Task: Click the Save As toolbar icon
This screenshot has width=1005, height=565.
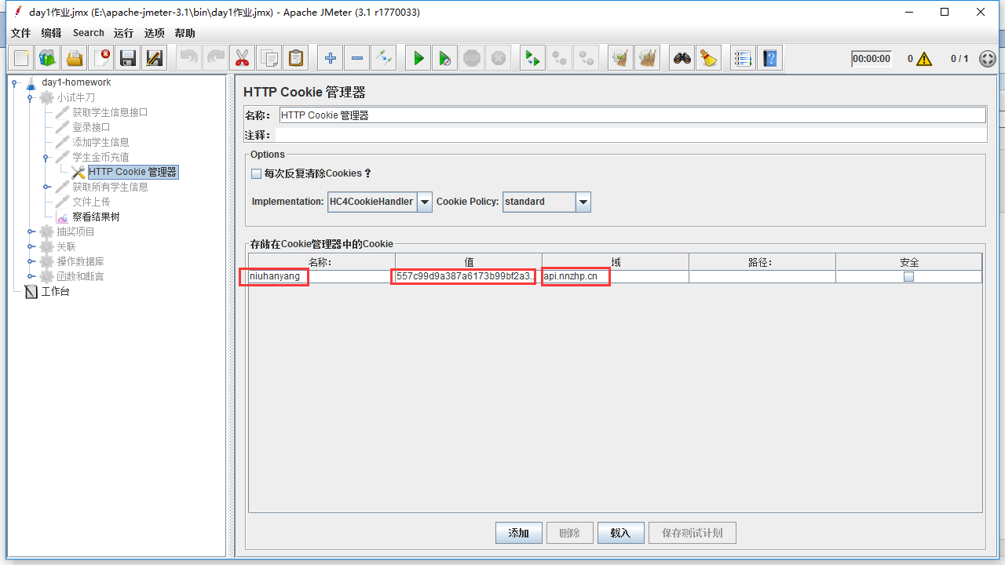Action: (x=155, y=58)
